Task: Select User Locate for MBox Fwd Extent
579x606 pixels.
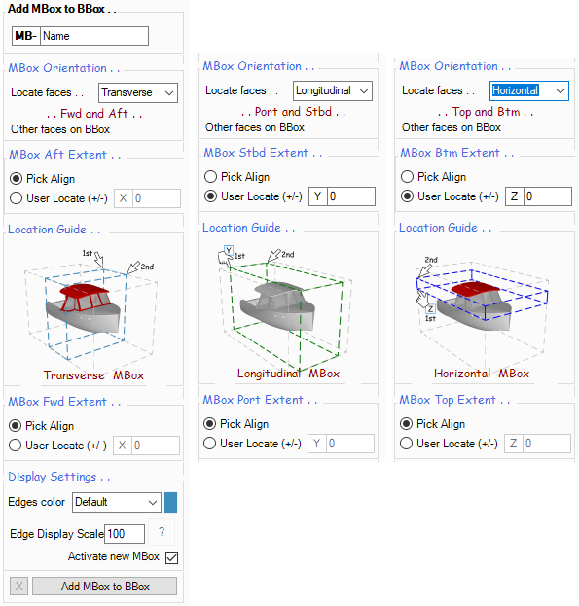Action: pyautogui.click(x=15, y=446)
